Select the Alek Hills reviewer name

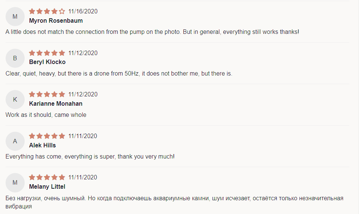pyautogui.click(x=42, y=145)
